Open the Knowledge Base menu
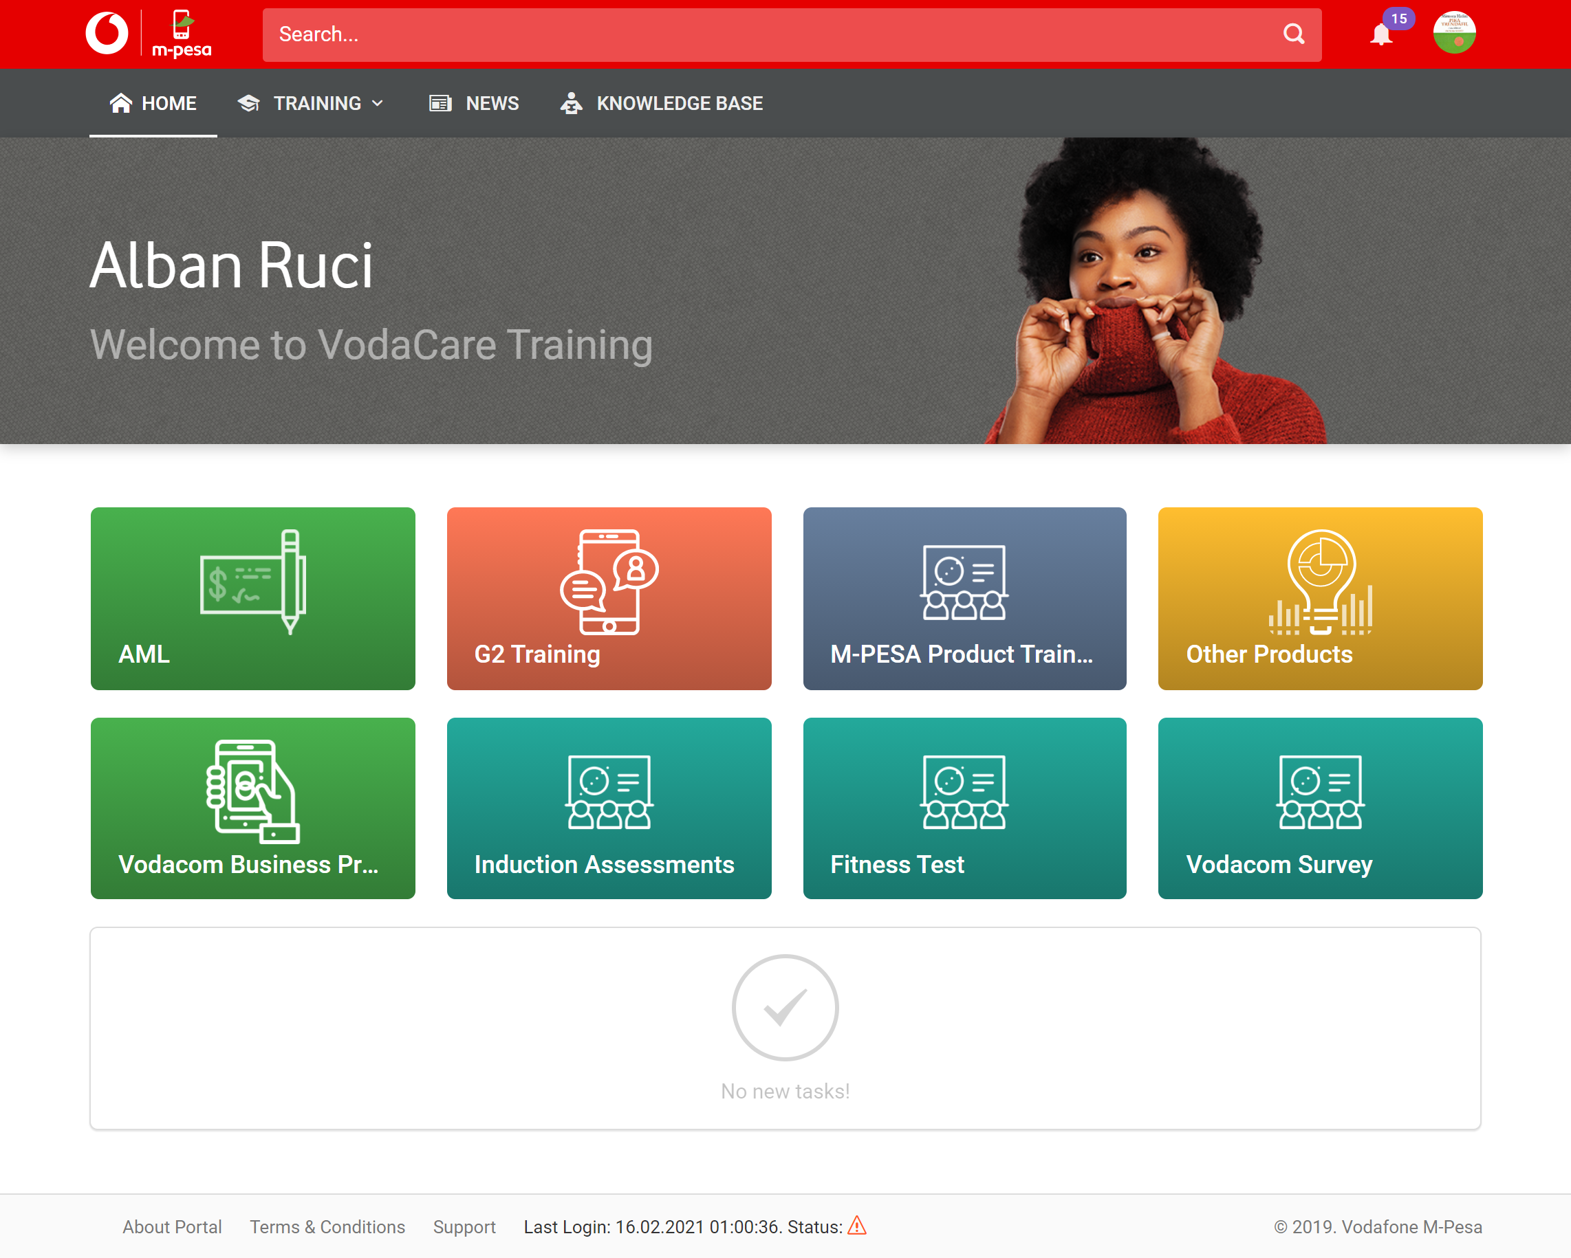 (x=661, y=103)
